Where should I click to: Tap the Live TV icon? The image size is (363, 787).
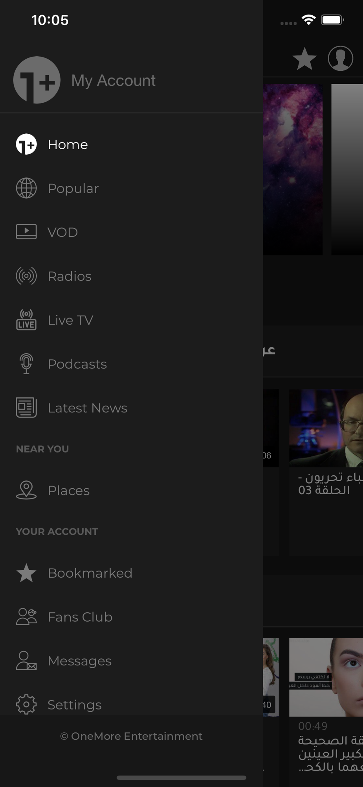26,320
